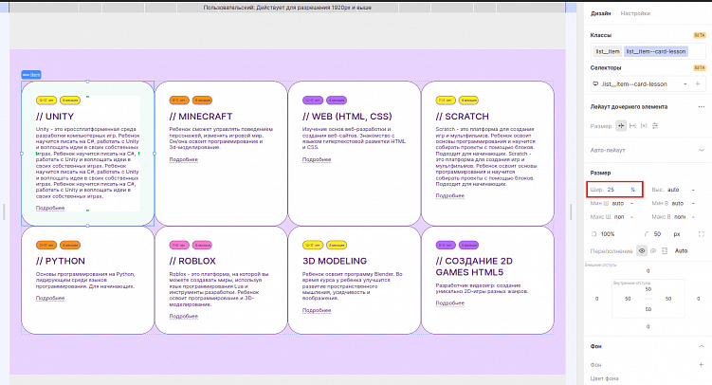712x385 pixels.
Task: Set overflow to scroll icon
Action: point(665,250)
